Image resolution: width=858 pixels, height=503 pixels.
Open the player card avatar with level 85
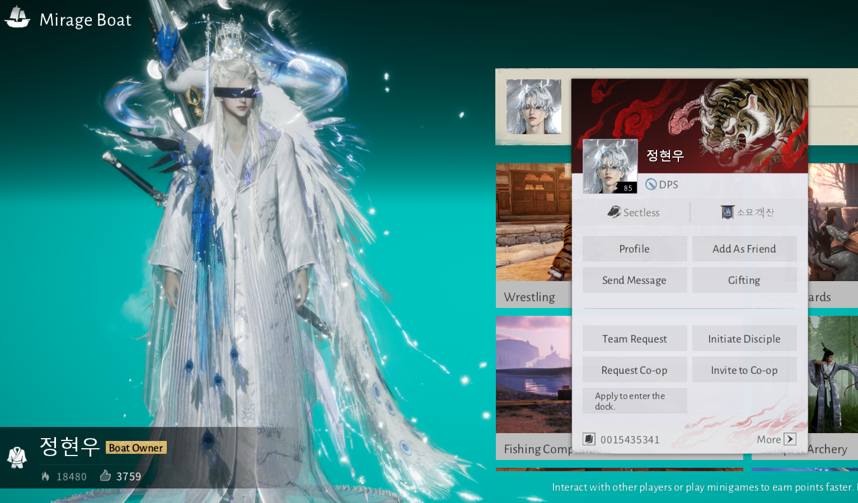pyautogui.click(x=610, y=166)
